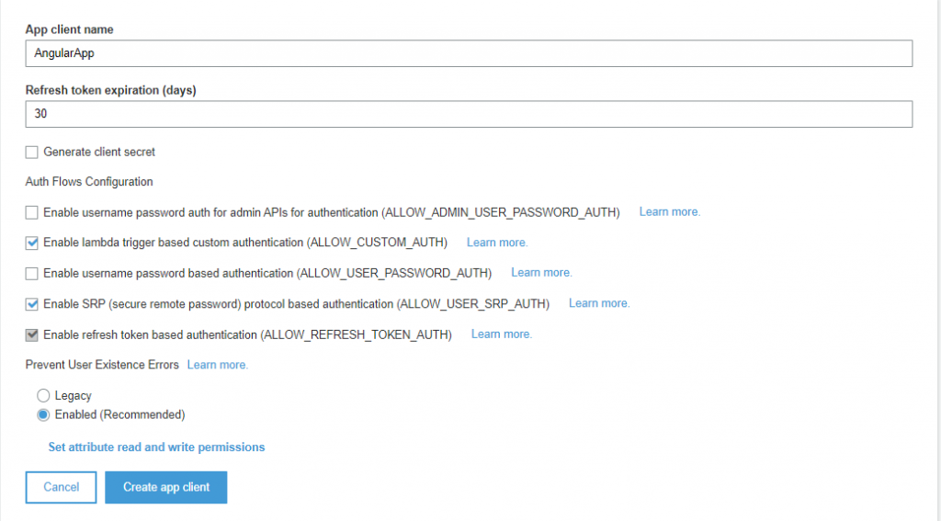This screenshot has height=521, width=941.
Task: Uncheck the ALLOW_CUSTOM_AUTH checkbox
Action: pos(32,244)
